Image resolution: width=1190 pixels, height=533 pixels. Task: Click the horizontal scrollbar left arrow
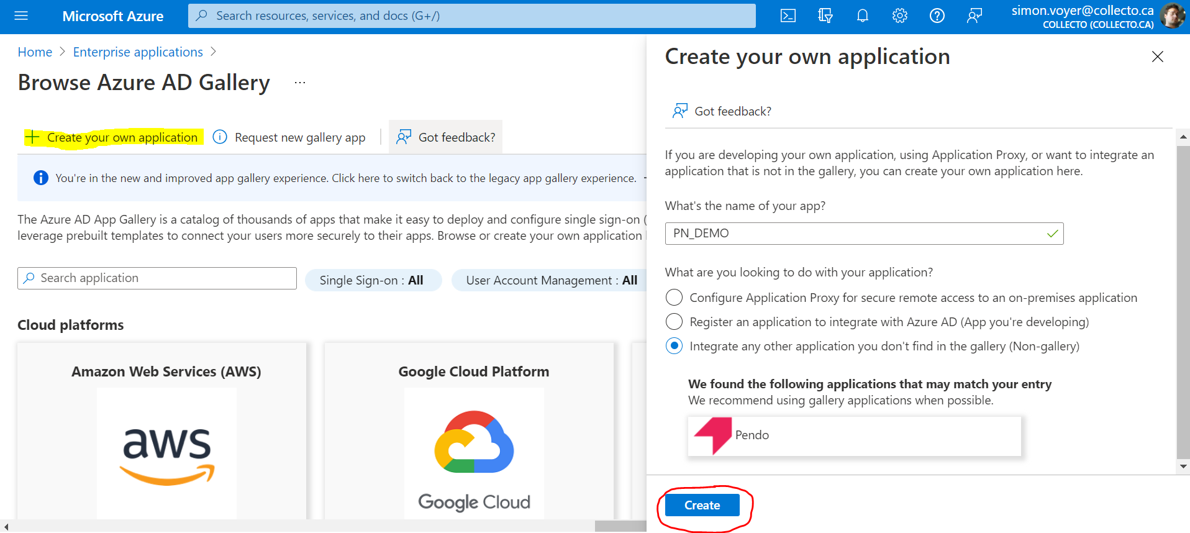click(x=6, y=527)
